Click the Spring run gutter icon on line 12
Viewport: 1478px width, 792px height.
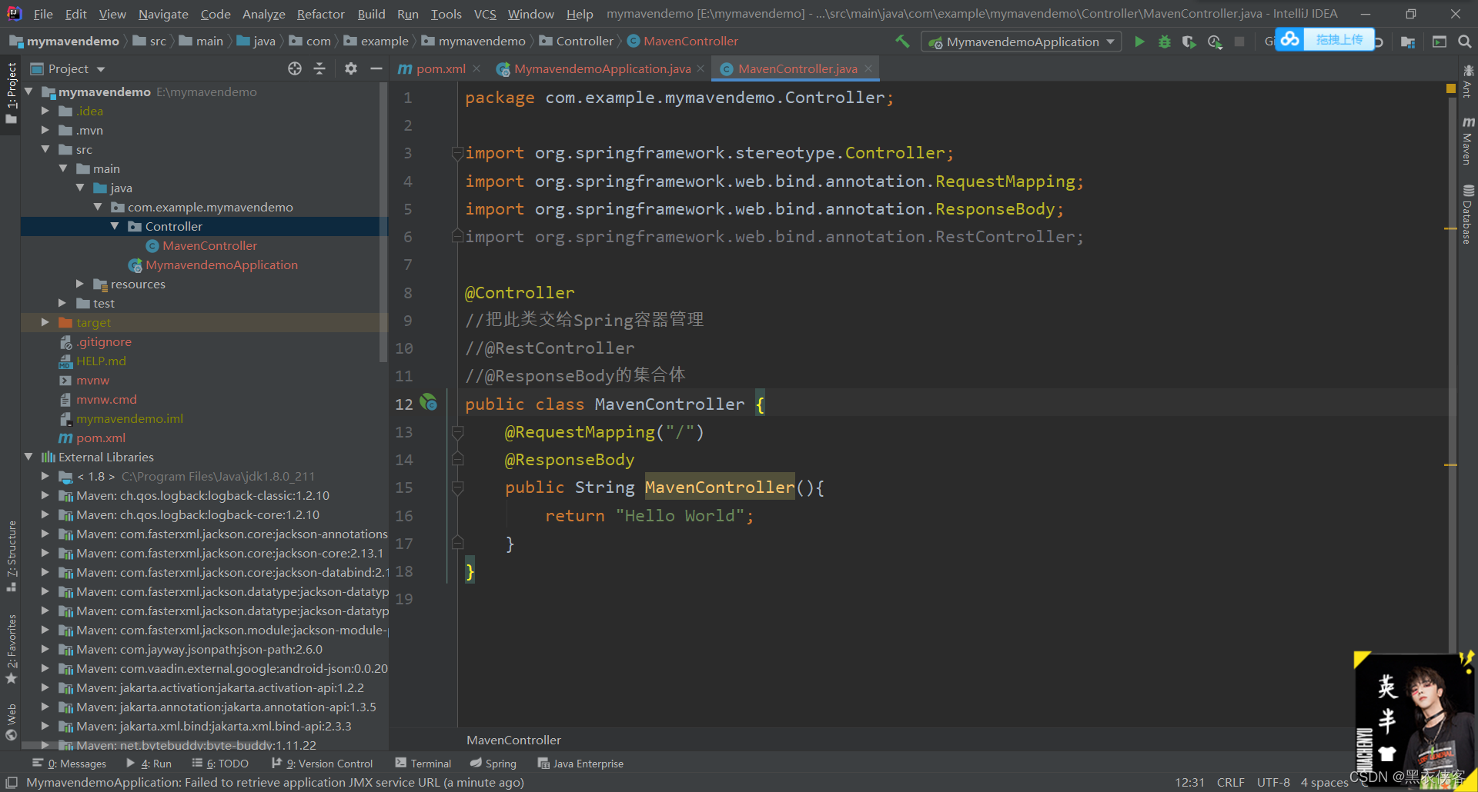429,402
